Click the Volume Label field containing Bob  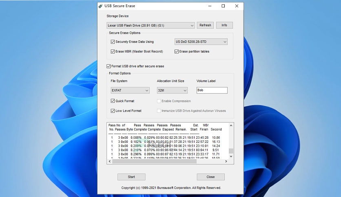pyautogui.click(x=211, y=90)
